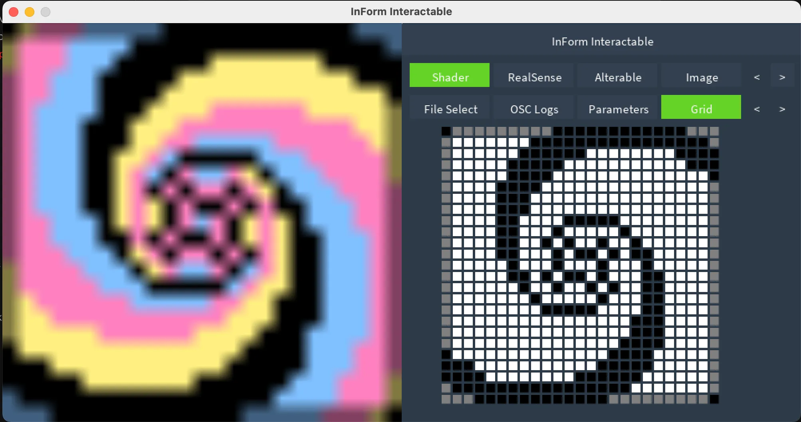The image size is (801, 422).
Task: Toggle the bottom-right grid cell
Action: (714, 398)
